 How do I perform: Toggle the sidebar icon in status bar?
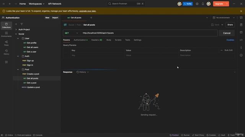coord(2,135)
